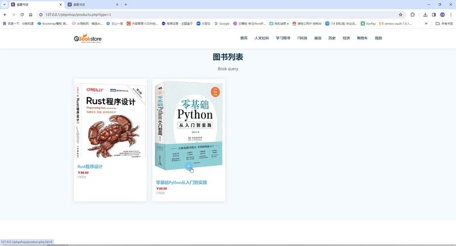456x246 pixels.
Task: Open the 人文社科 category
Action: point(262,38)
